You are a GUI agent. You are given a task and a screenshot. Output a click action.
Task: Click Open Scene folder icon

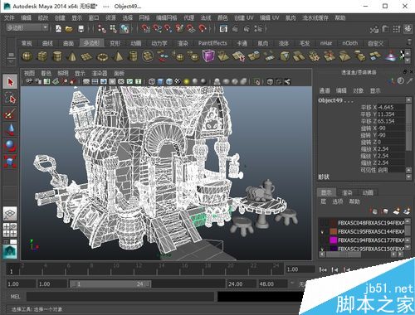[69, 29]
